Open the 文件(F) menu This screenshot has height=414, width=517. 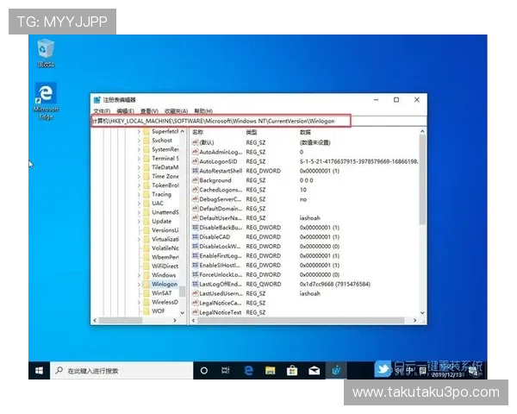[x=102, y=111]
